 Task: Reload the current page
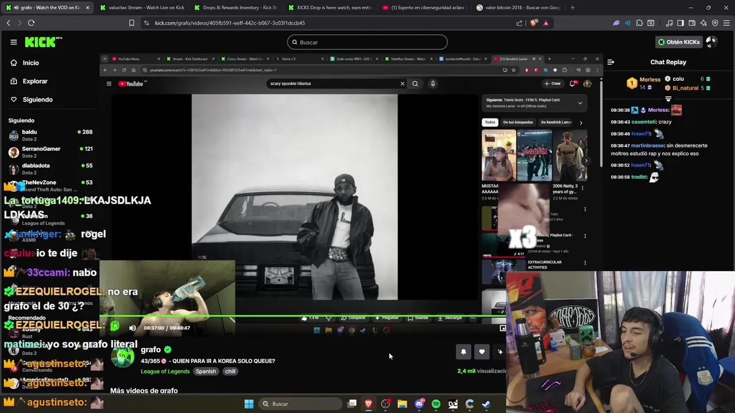31,23
